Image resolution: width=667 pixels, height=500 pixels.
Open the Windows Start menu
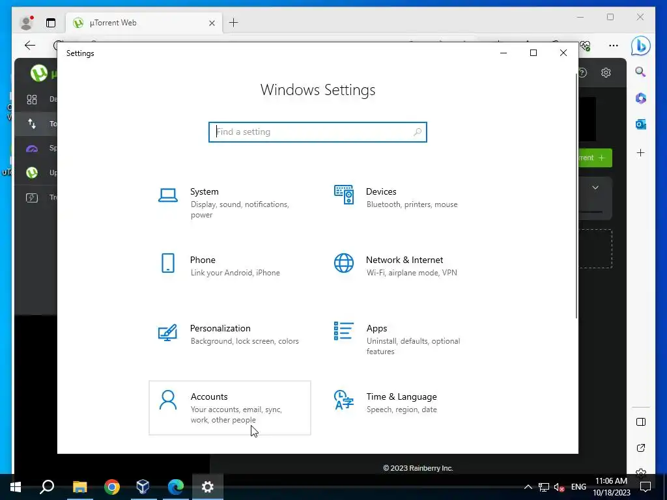(x=16, y=487)
